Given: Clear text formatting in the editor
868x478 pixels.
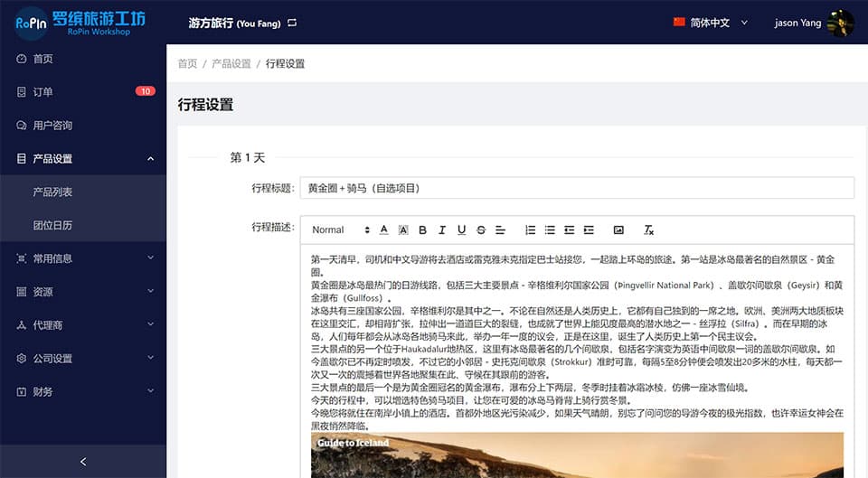Looking at the screenshot, I should [648, 230].
